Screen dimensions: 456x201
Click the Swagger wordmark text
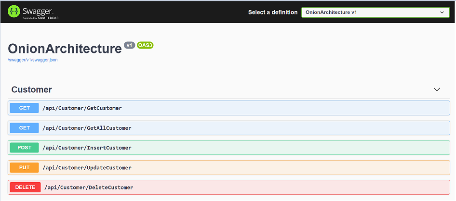click(36, 10)
